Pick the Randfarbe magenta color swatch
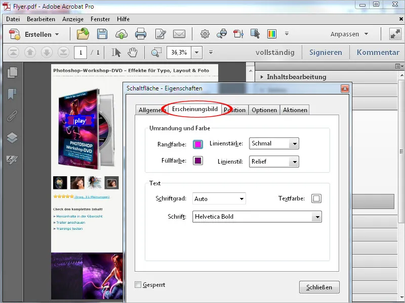405x303 pixels. coord(198,144)
